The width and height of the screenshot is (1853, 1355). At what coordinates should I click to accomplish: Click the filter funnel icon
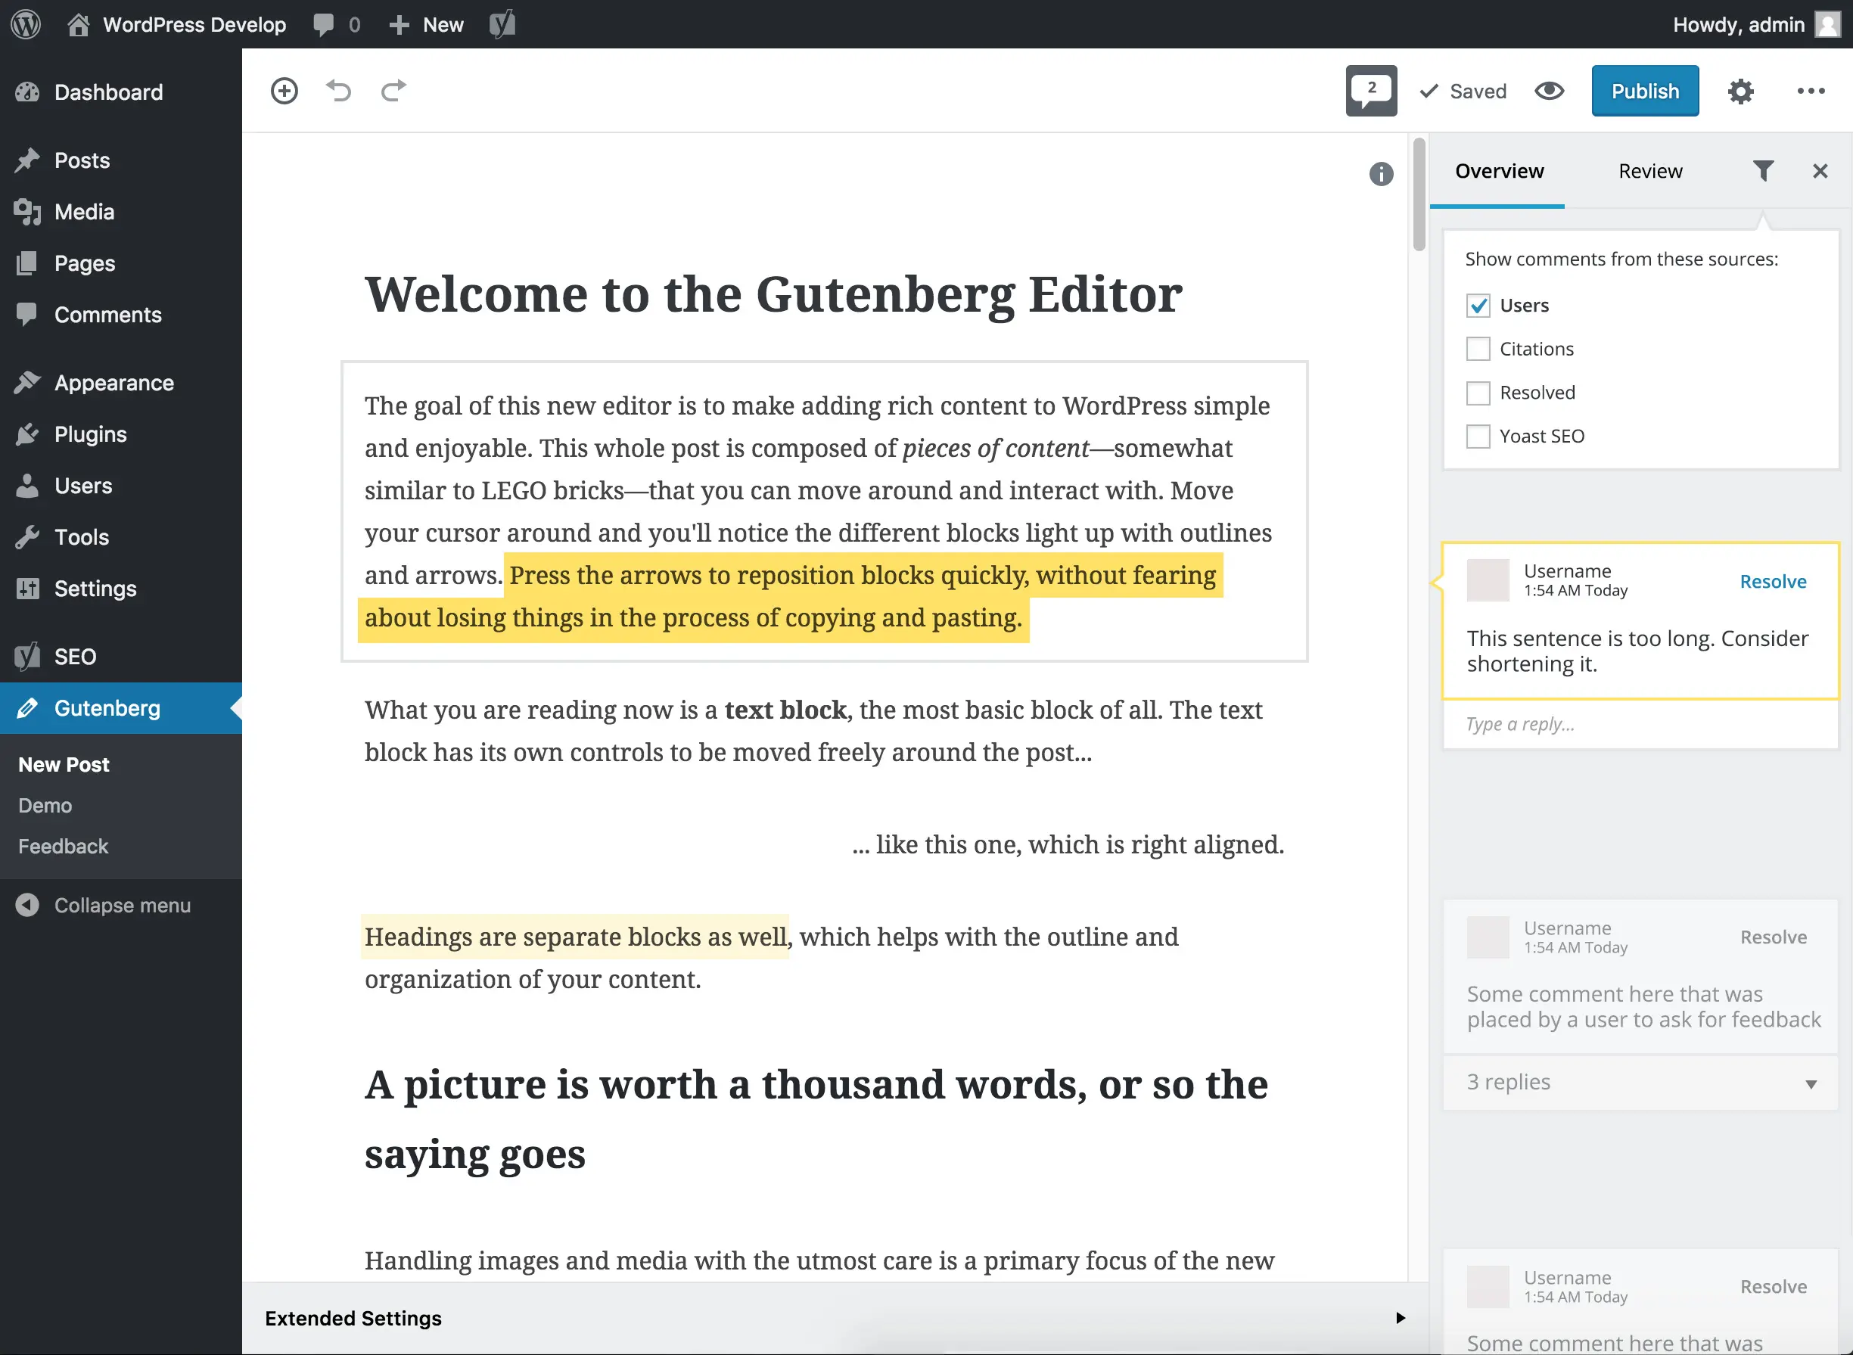tap(1763, 171)
